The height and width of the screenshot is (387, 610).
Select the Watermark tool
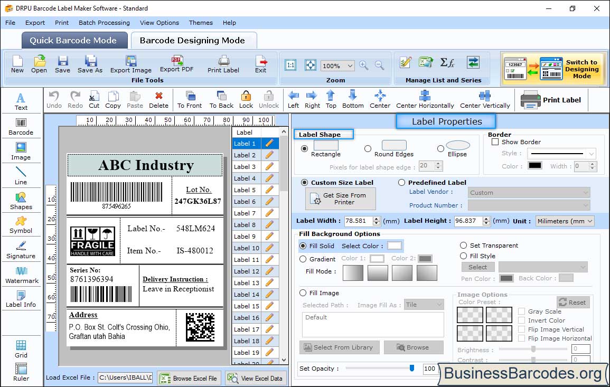coord(21,275)
